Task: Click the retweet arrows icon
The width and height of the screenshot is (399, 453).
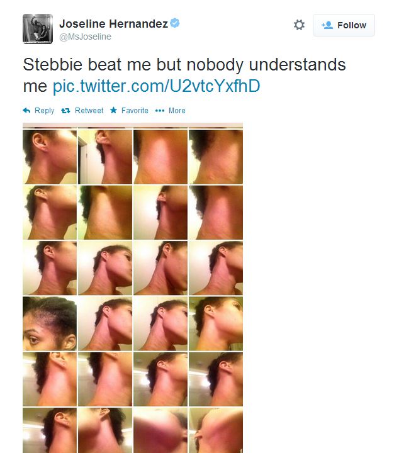Action: [65, 111]
